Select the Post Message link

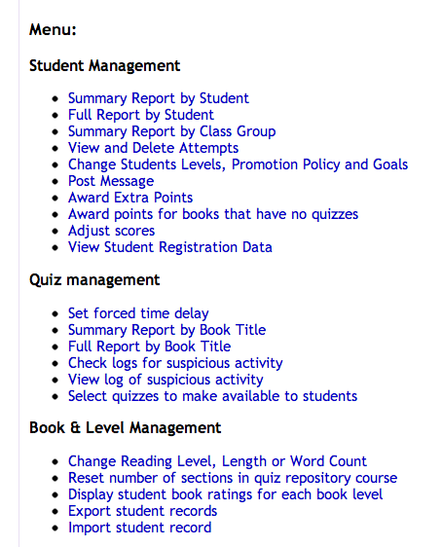click(x=111, y=181)
